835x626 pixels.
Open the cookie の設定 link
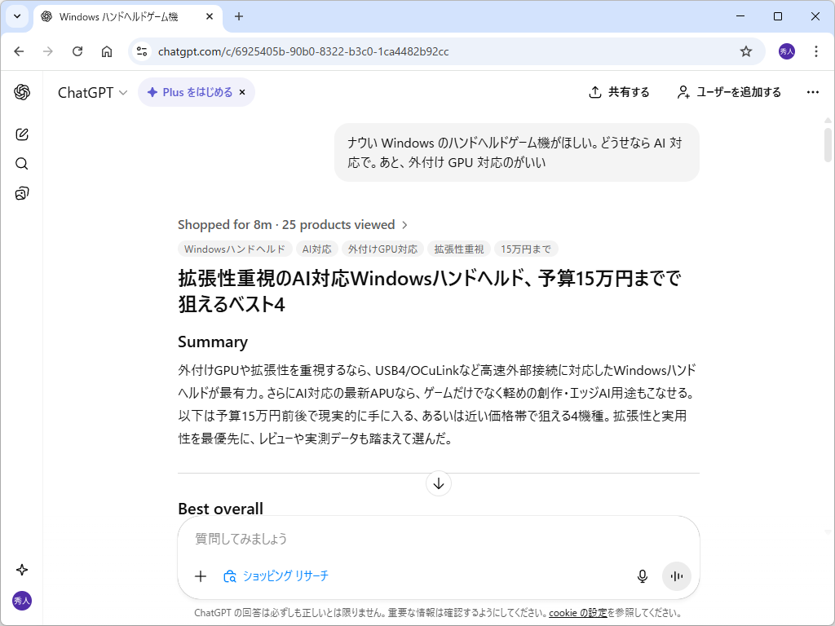click(576, 612)
